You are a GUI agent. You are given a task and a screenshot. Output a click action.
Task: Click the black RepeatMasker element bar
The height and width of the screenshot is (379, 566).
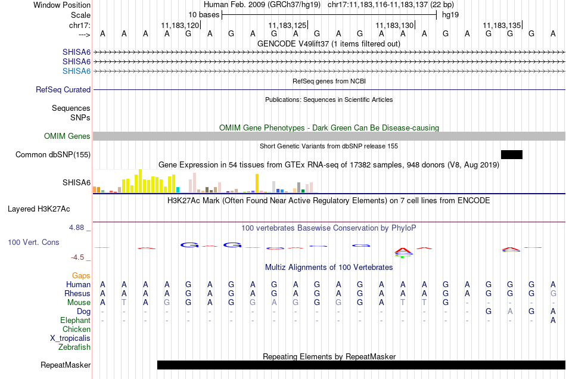point(361,365)
